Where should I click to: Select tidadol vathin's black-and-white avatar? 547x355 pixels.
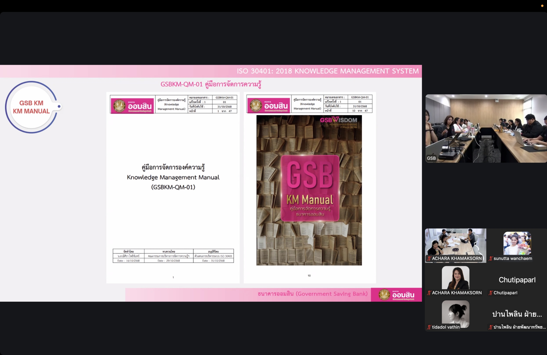pos(455,313)
